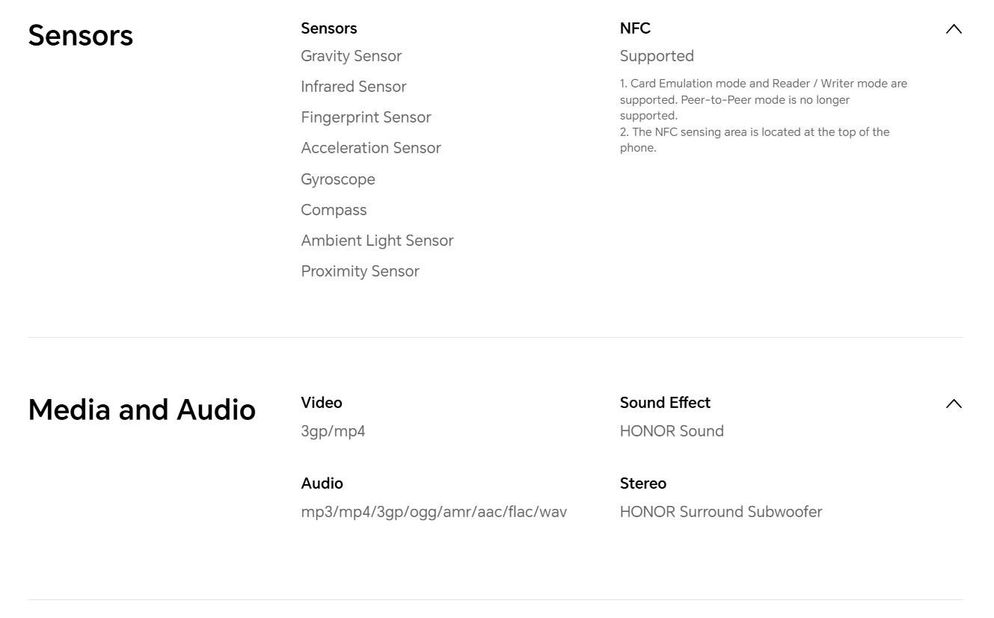Collapse the Sensors section chevron
994x618 pixels.
(954, 29)
